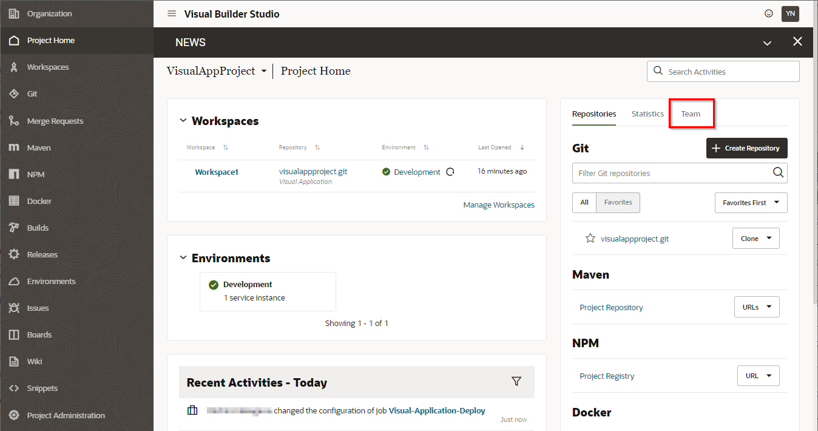Select the All repositories toggle
The height and width of the screenshot is (431, 818).
[584, 203]
